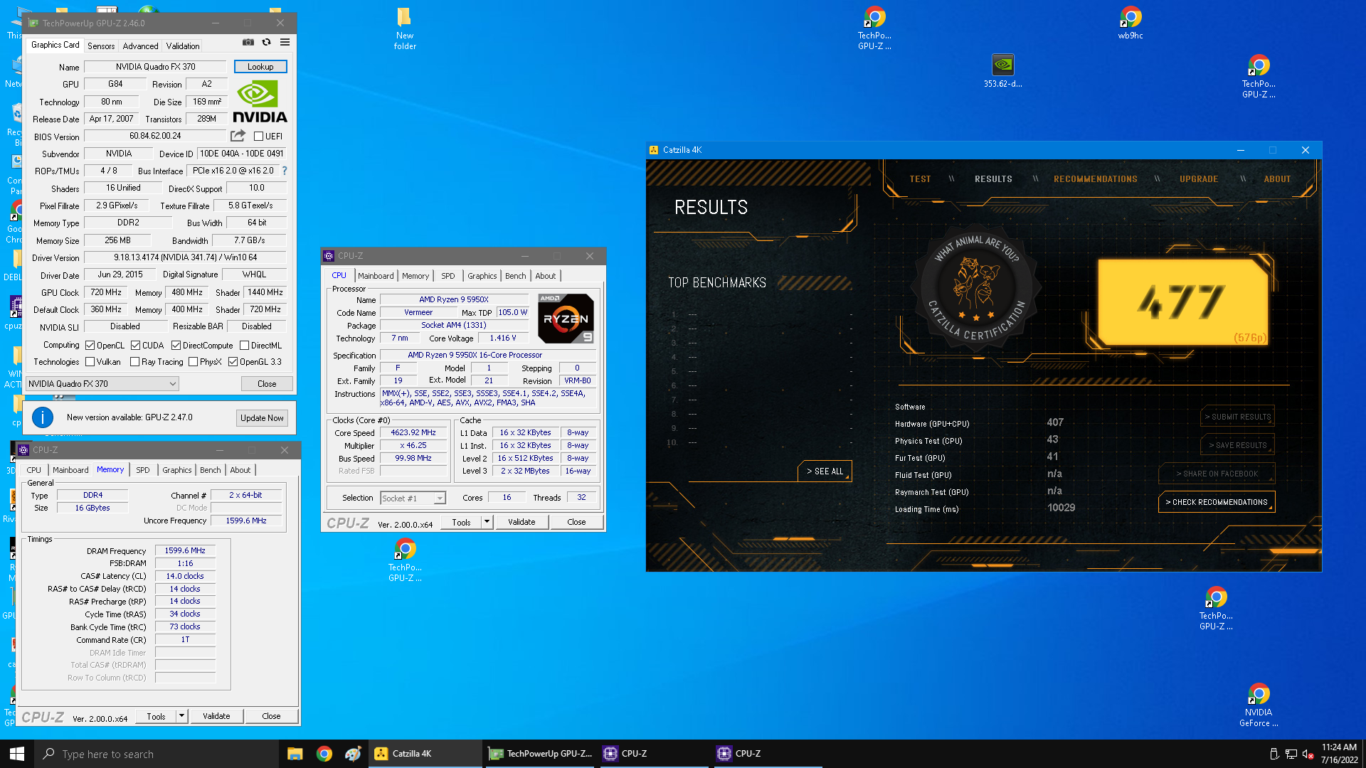Open the Recommendations tab in Catzilla
The width and height of the screenshot is (1366, 768).
pos(1096,179)
